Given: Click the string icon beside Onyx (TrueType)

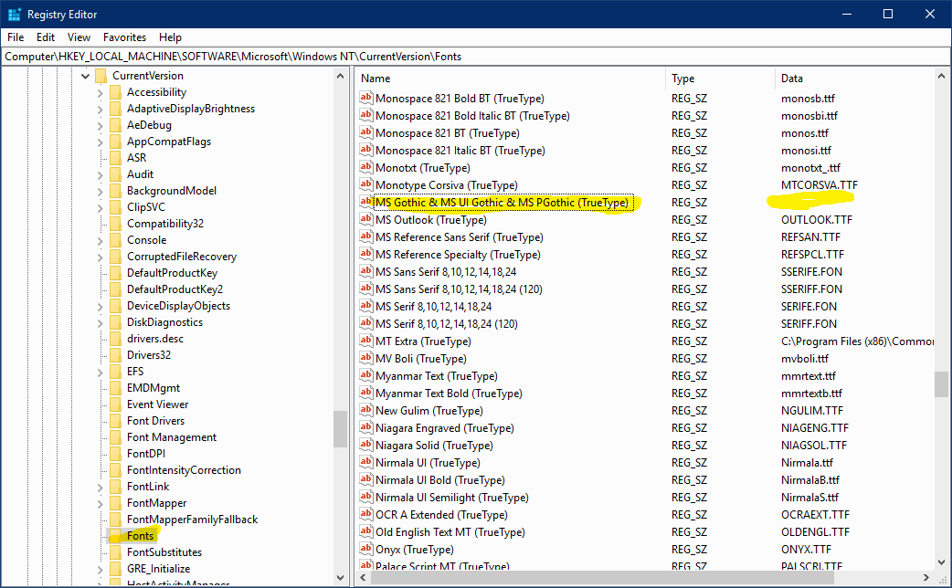Looking at the screenshot, I should [x=365, y=549].
